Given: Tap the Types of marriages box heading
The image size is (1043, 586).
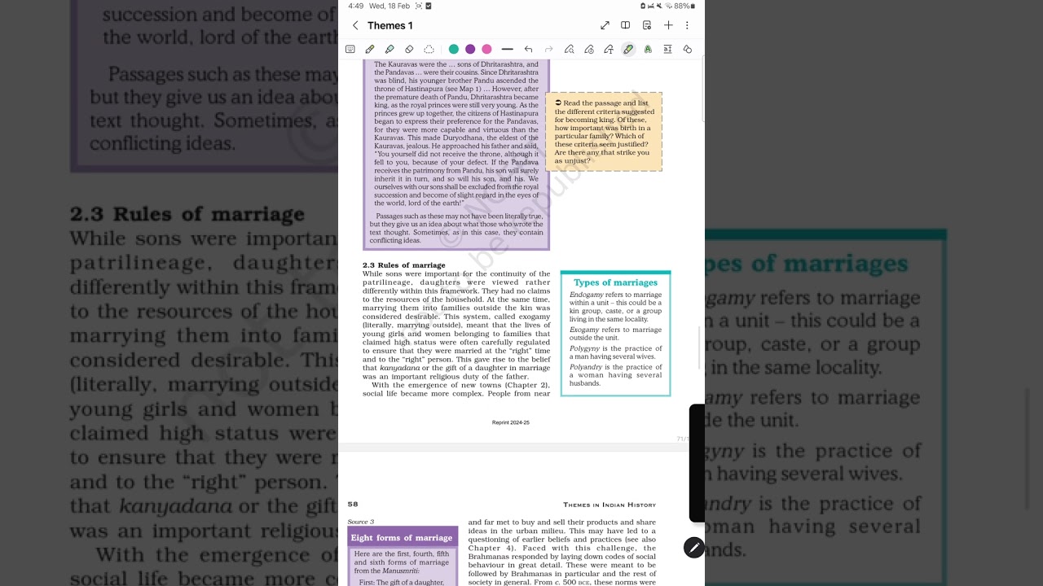Looking at the screenshot, I should (615, 282).
